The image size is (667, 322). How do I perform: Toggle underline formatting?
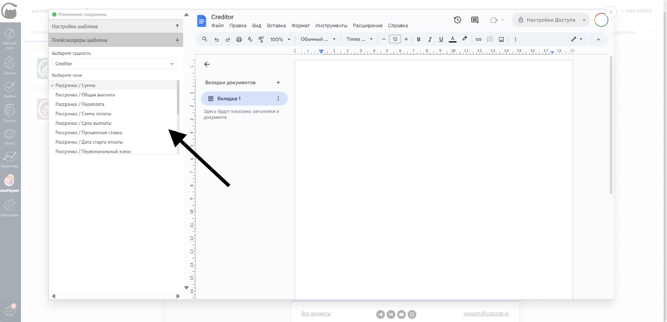[441, 39]
